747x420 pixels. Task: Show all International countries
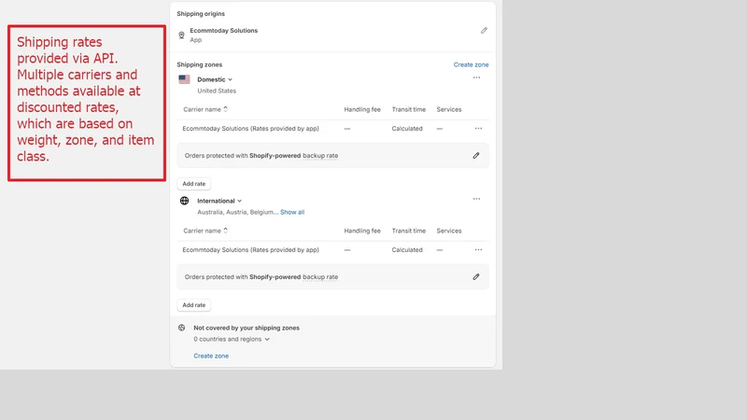pos(292,213)
